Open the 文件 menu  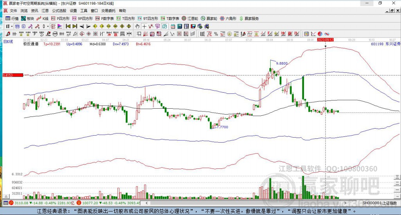pos(13,11)
